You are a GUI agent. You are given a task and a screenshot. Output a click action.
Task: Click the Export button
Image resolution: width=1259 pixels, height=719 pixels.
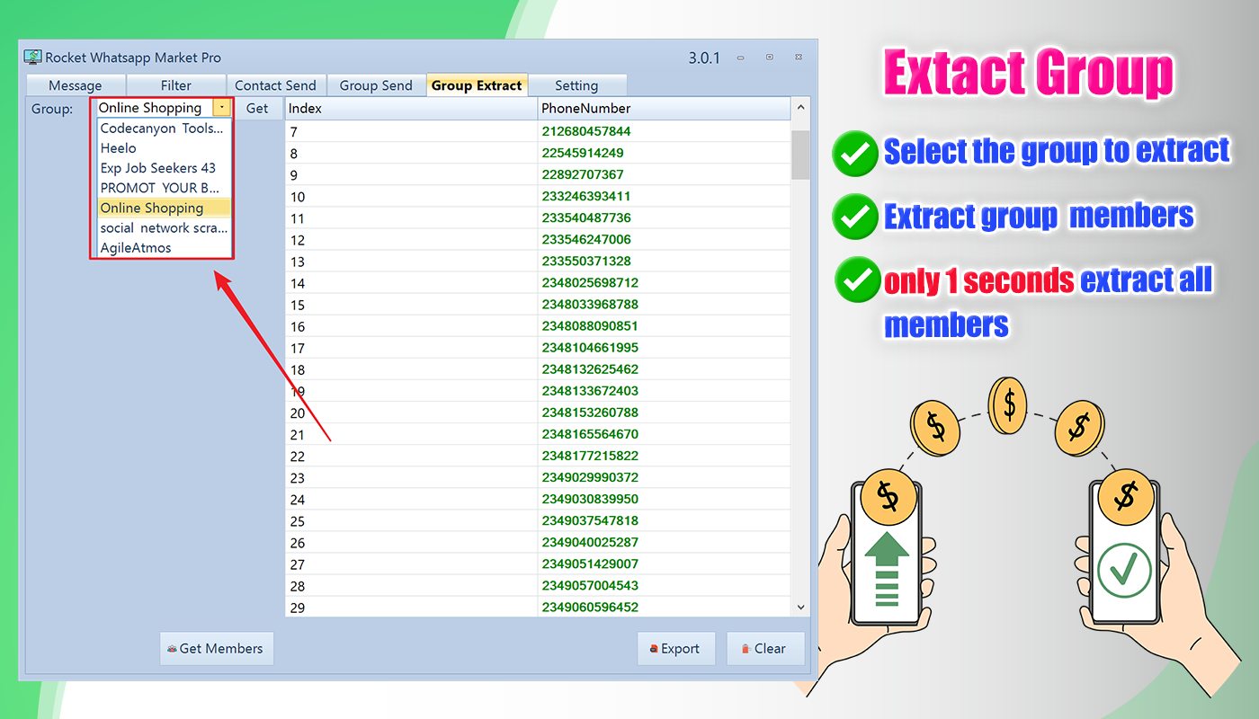pos(676,648)
